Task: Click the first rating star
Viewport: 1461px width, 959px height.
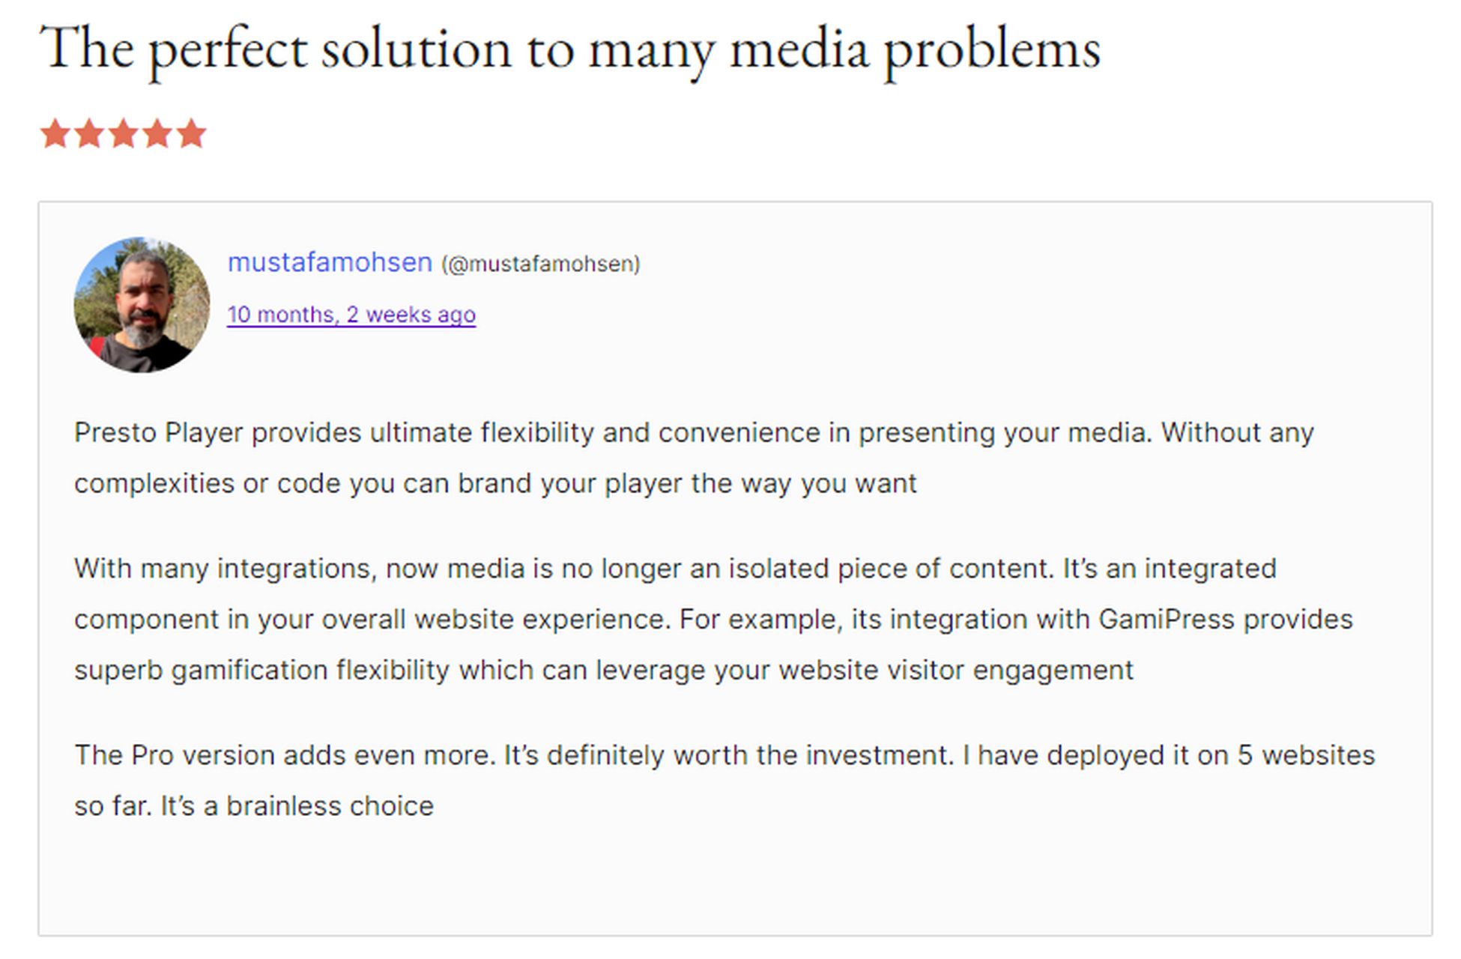Action: click(55, 133)
